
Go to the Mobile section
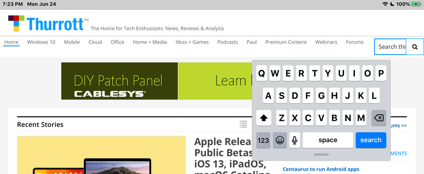[72, 42]
